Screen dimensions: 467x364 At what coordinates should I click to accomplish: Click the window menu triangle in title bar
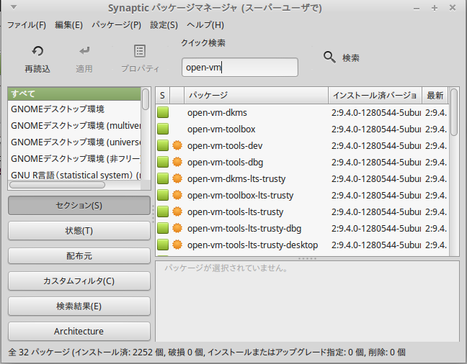pos(14,7)
